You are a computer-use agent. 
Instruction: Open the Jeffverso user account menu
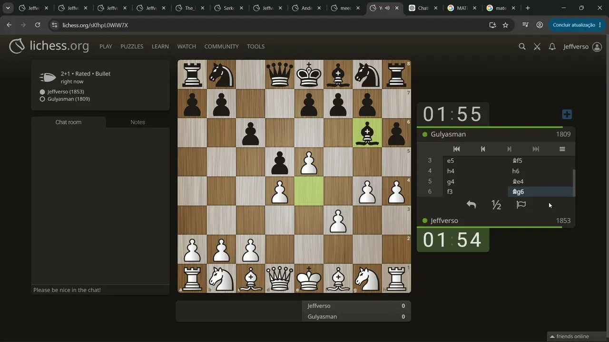582,47
